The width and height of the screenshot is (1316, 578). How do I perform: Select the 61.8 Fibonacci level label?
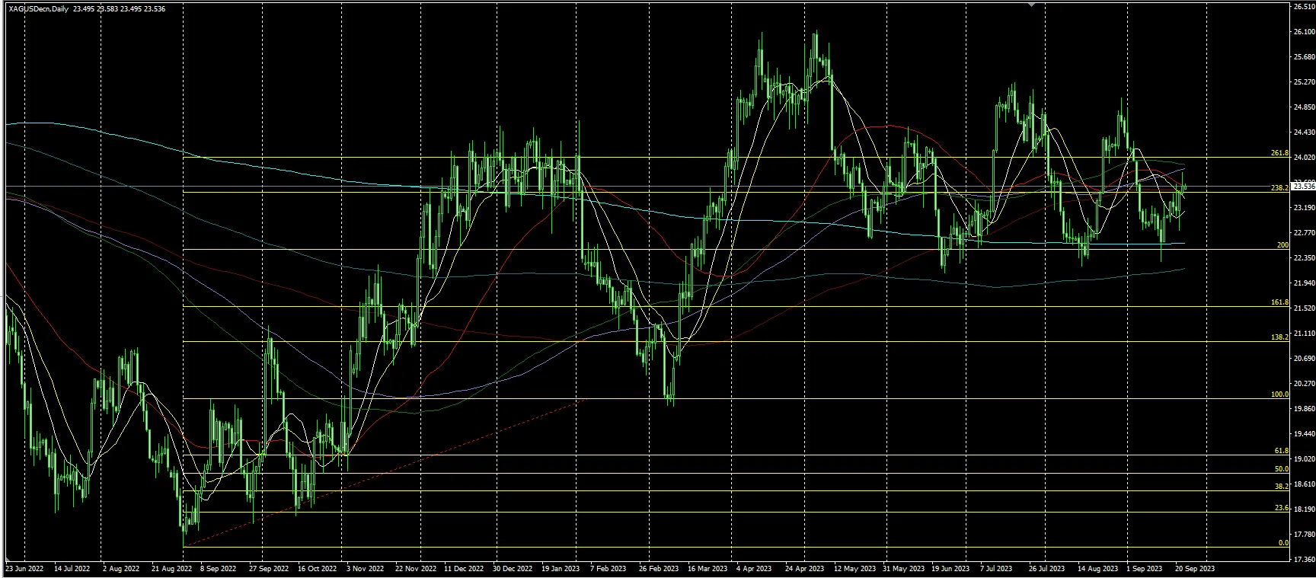1282,451
